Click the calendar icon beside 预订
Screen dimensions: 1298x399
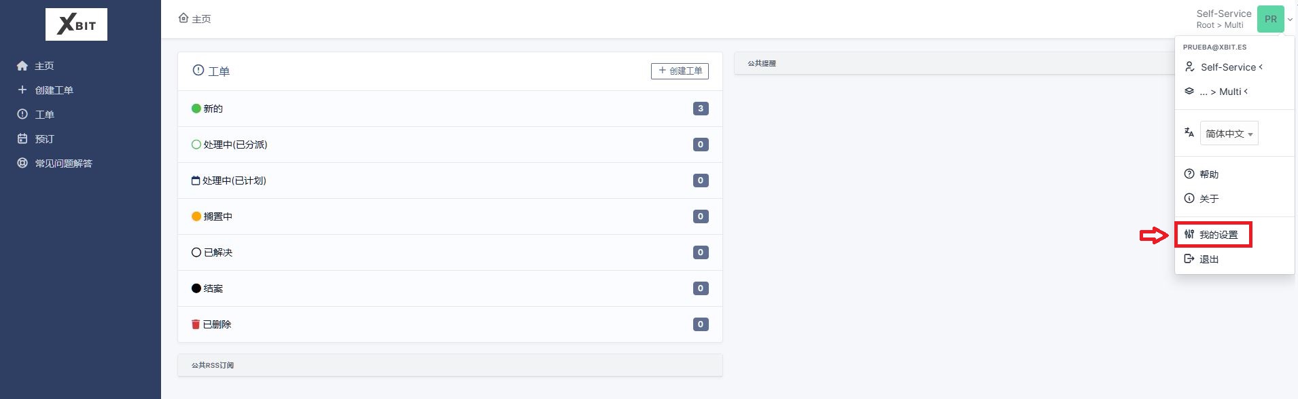(x=22, y=138)
